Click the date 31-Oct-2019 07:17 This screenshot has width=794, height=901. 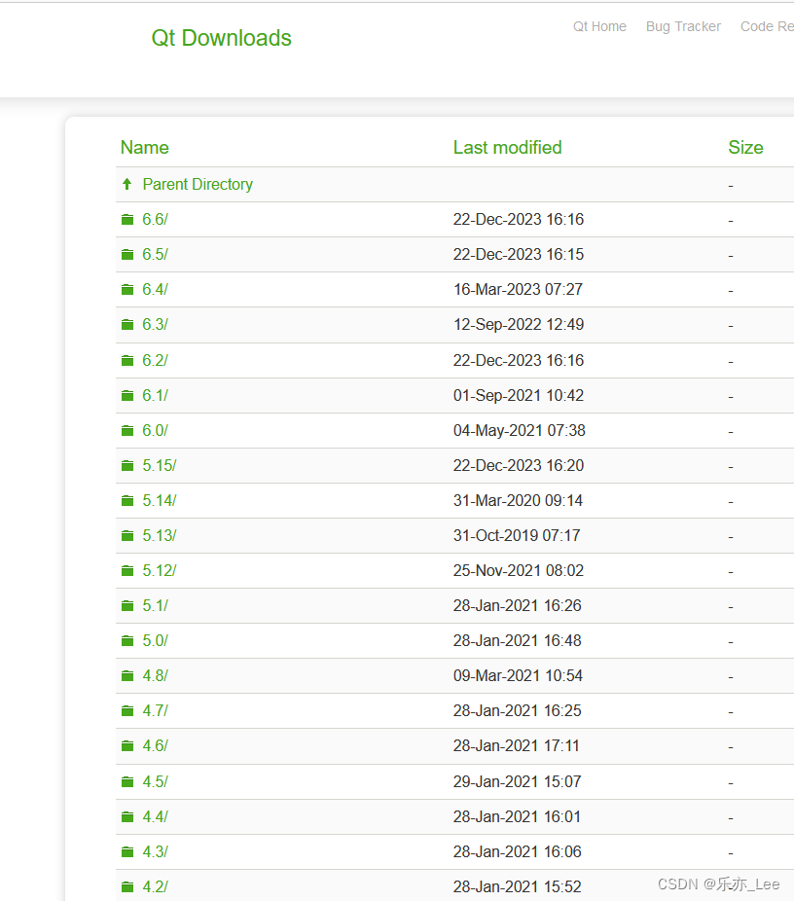click(x=517, y=536)
